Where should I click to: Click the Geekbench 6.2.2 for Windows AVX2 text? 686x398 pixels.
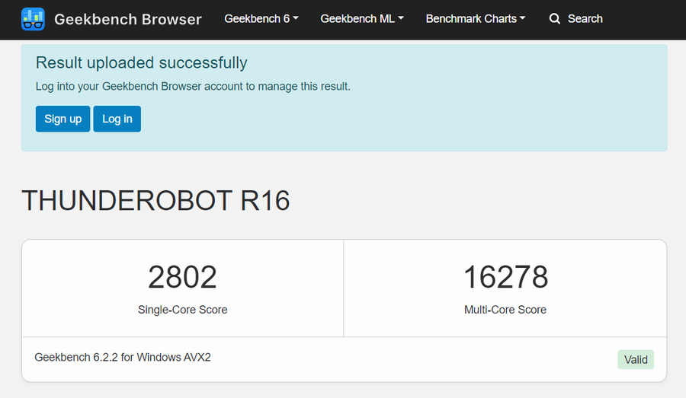click(x=123, y=357)
